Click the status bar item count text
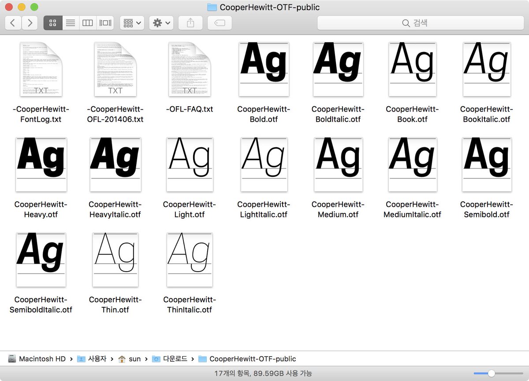This screenshot has height=381, width=529. (x=263, y=374)
